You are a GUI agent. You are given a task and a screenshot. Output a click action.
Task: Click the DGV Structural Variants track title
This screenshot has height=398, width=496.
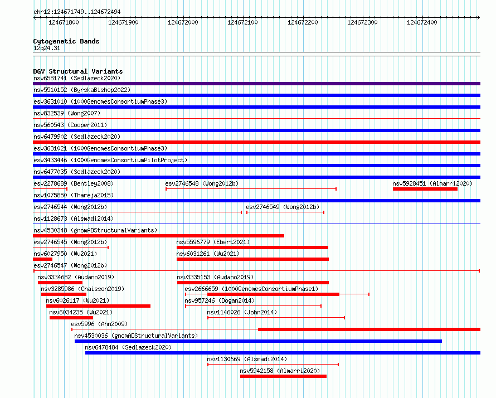(x=78, y=71)
